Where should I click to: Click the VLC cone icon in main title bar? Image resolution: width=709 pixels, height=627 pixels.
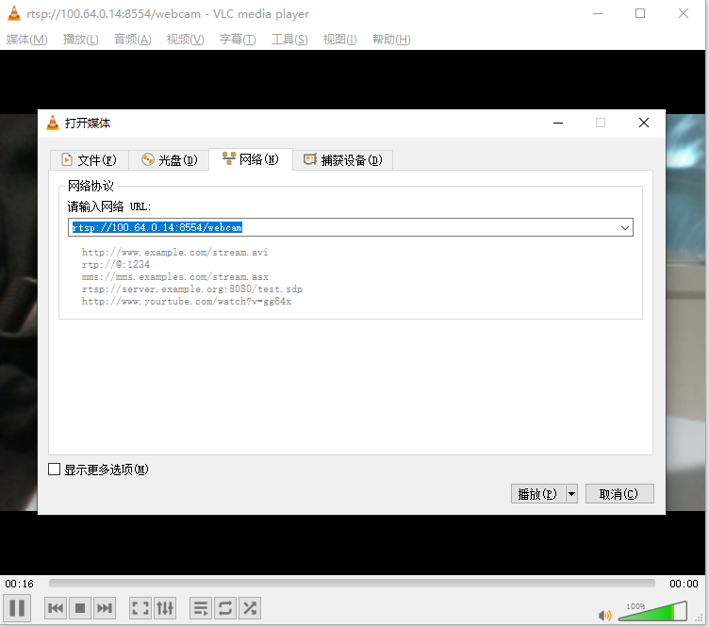pyautogui.click(x=14, y=13)
